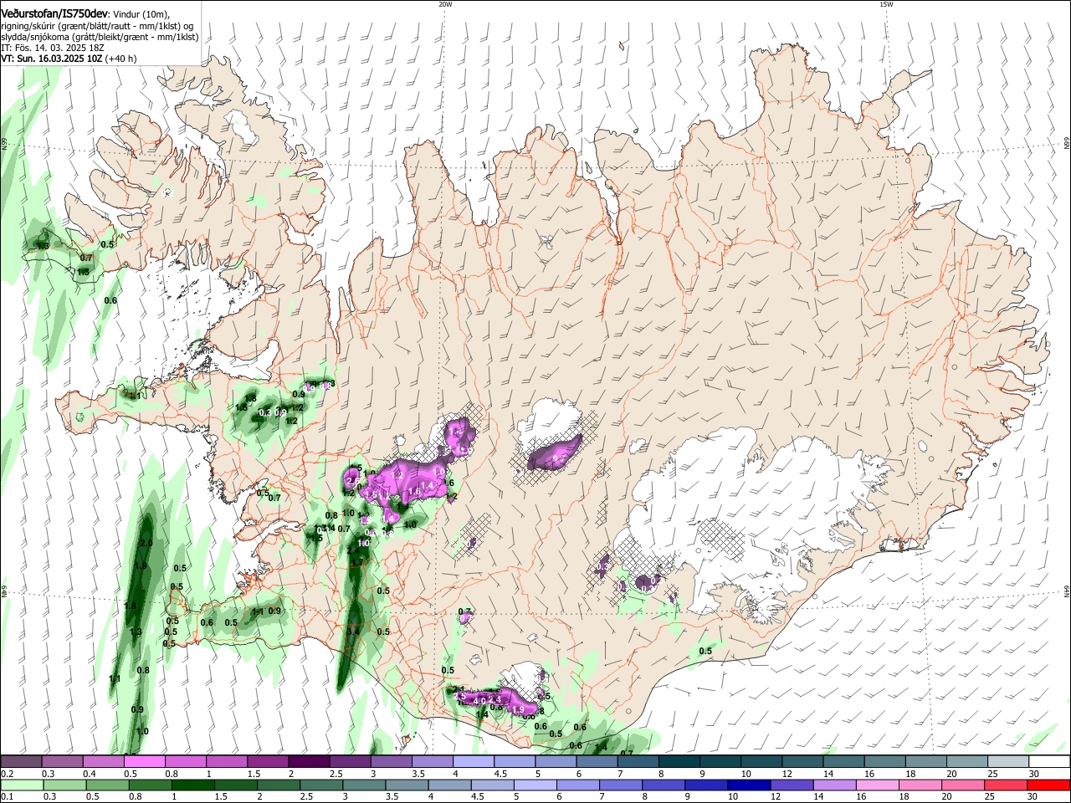Click the gray-green 3–3.5 rain legend swatch
The image size is (1071, 803).
coord(364,785)
